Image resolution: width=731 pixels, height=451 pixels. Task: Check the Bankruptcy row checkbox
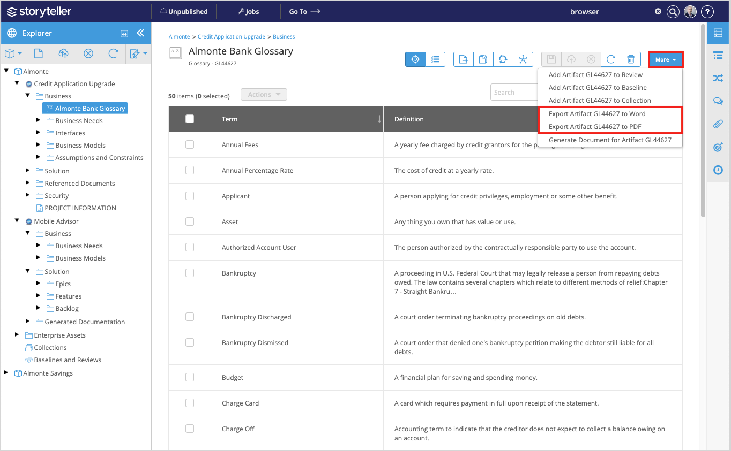click(x=189, y=272)
